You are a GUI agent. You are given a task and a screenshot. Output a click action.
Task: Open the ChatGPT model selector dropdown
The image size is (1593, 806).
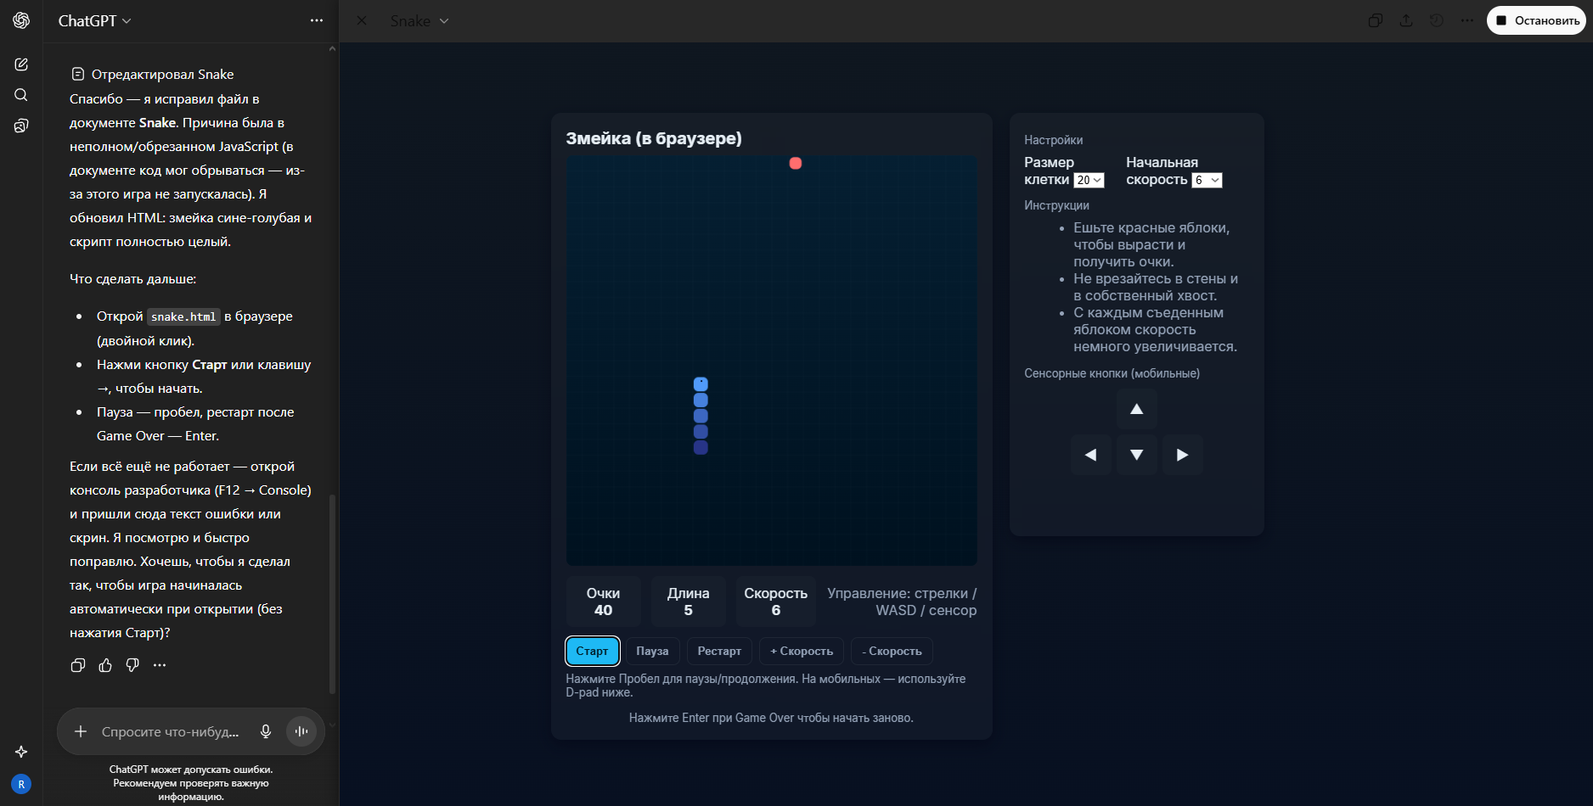point(94,20)
